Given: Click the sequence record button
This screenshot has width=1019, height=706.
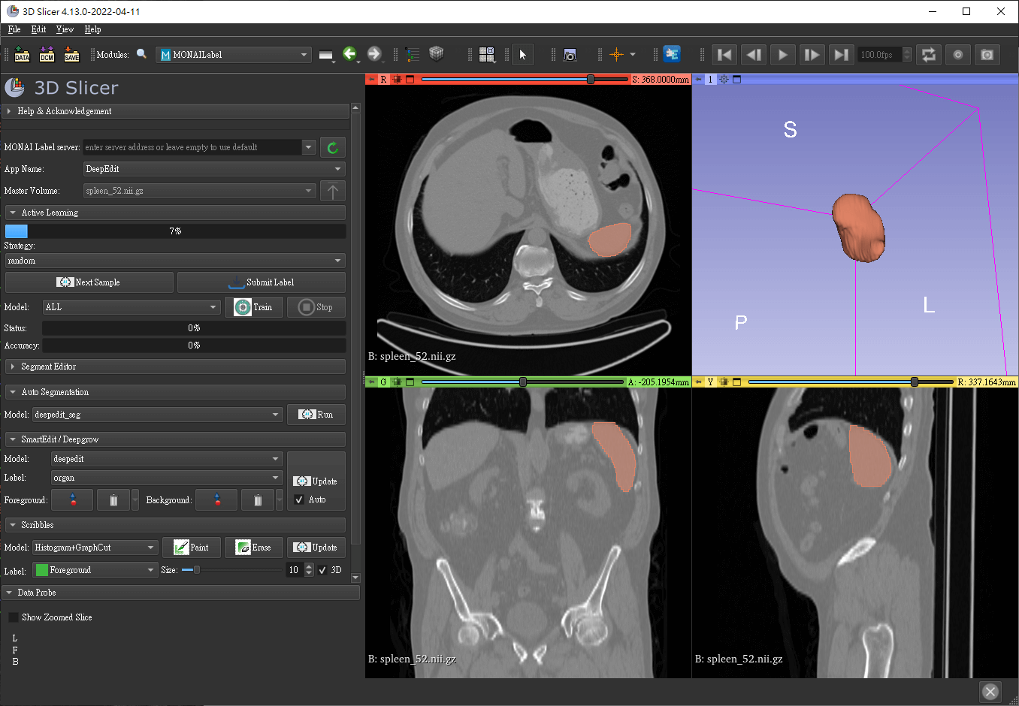Looking at the screenshot, I should pos(958,54).
